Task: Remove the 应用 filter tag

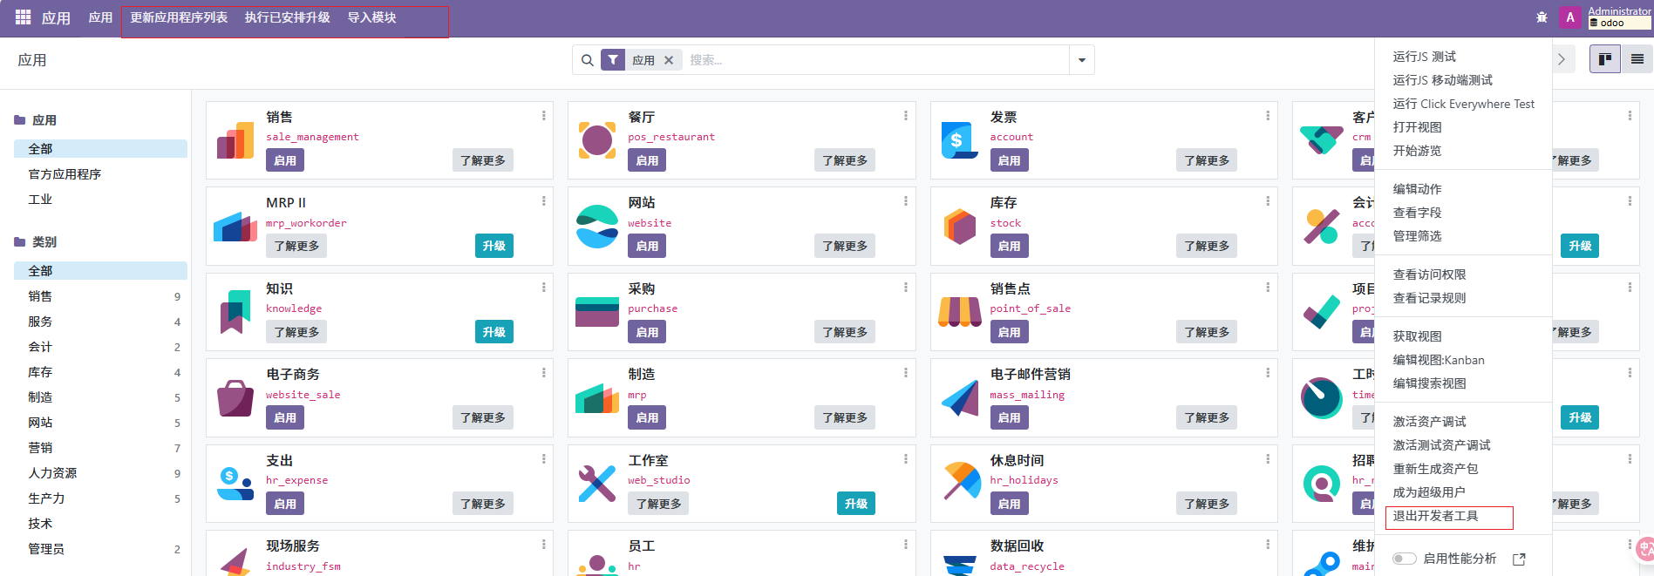Action: (x=669, y=60)
